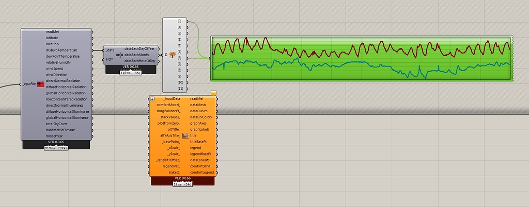Click the {0} branch output
529x207 pixels.
pos(179,21)
